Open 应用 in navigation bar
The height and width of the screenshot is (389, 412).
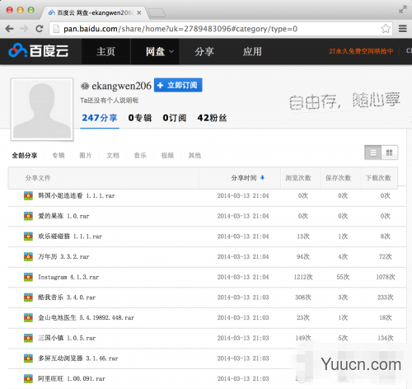tap(252, 51)
